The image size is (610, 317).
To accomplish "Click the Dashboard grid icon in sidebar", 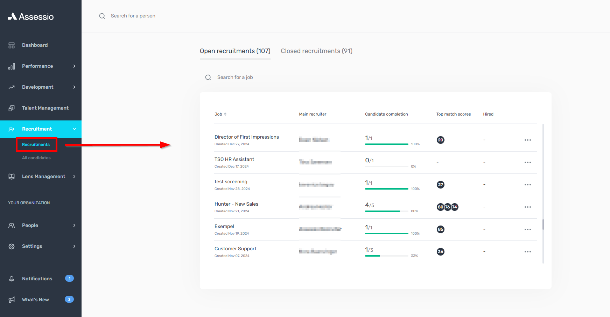I will click(x=12, y=45).
